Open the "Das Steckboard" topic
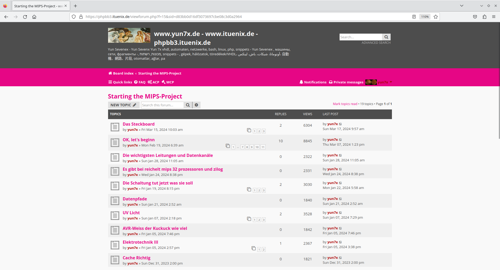Screen dimensions: 500x270 [x=139, y=124]
